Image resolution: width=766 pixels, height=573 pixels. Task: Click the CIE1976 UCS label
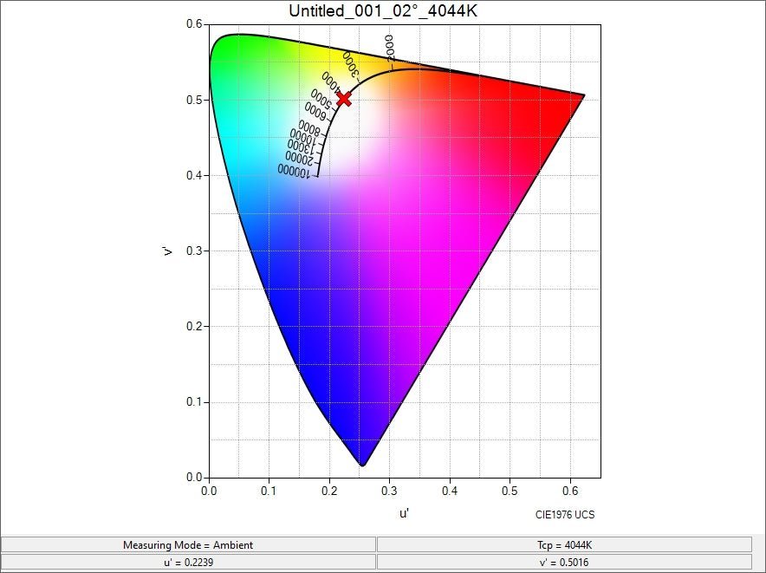[565, 514]
